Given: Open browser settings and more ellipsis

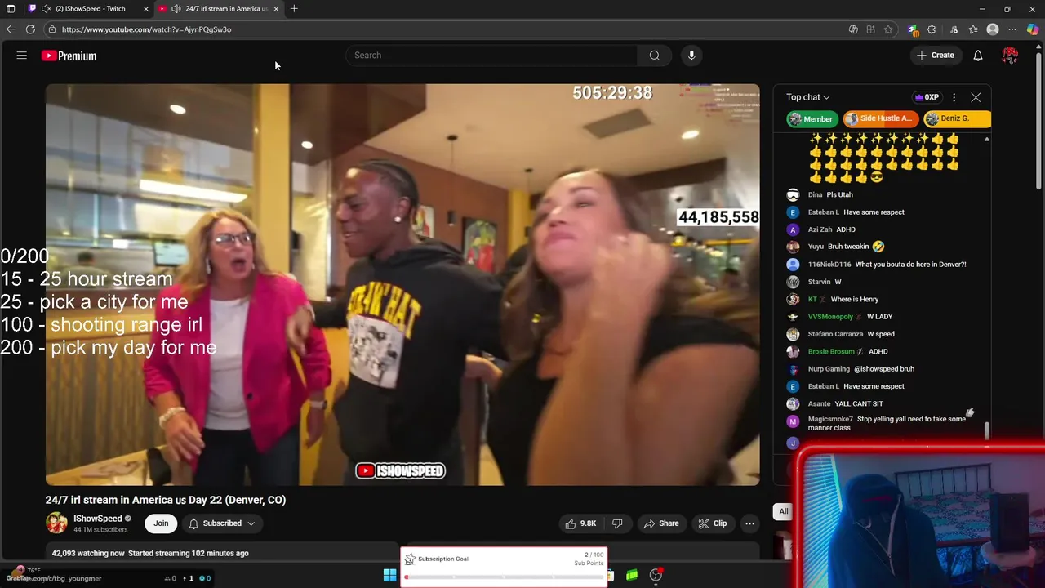Looking at the screenshot, I should (x=1012, y=29).
